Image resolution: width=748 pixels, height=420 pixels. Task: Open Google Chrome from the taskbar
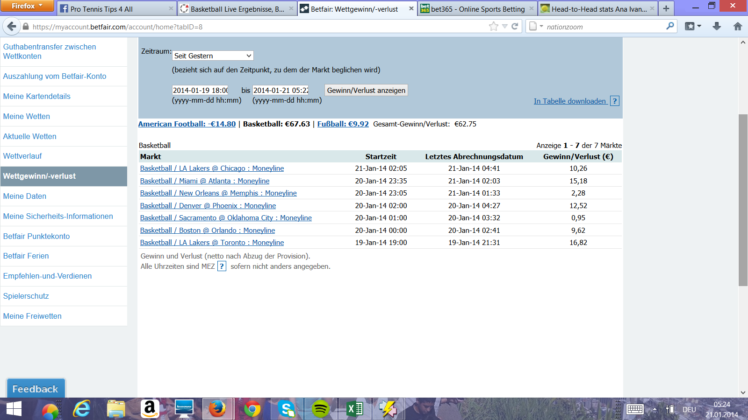click(252, 409)
